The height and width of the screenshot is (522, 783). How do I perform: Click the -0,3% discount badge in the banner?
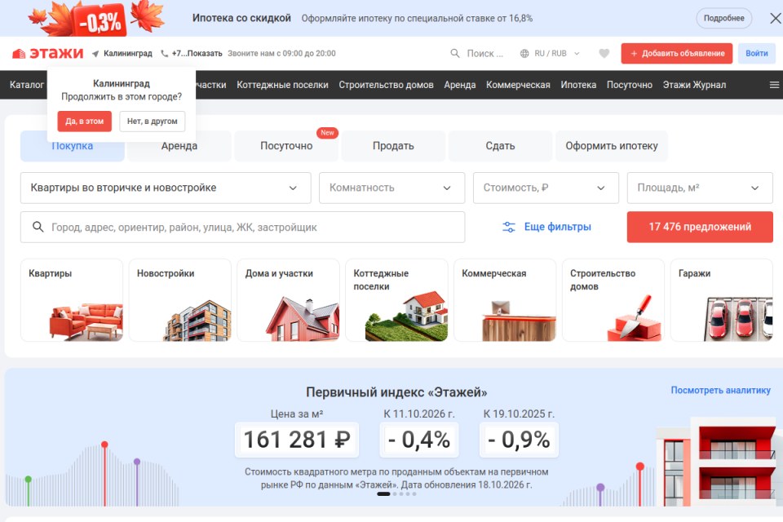coord(100,21)
